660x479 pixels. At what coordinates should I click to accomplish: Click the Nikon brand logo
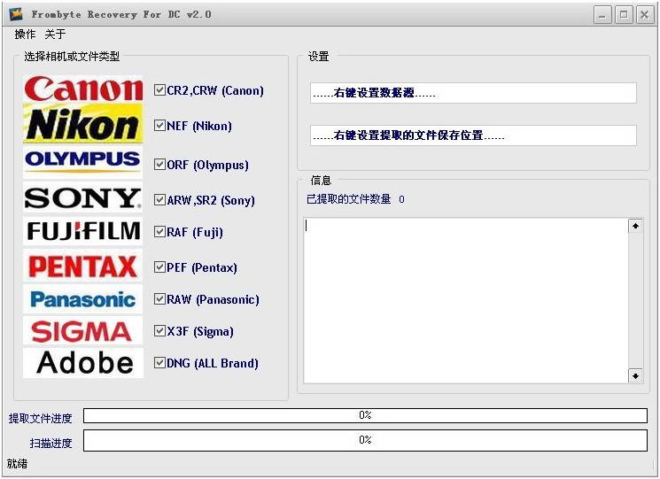83,125
